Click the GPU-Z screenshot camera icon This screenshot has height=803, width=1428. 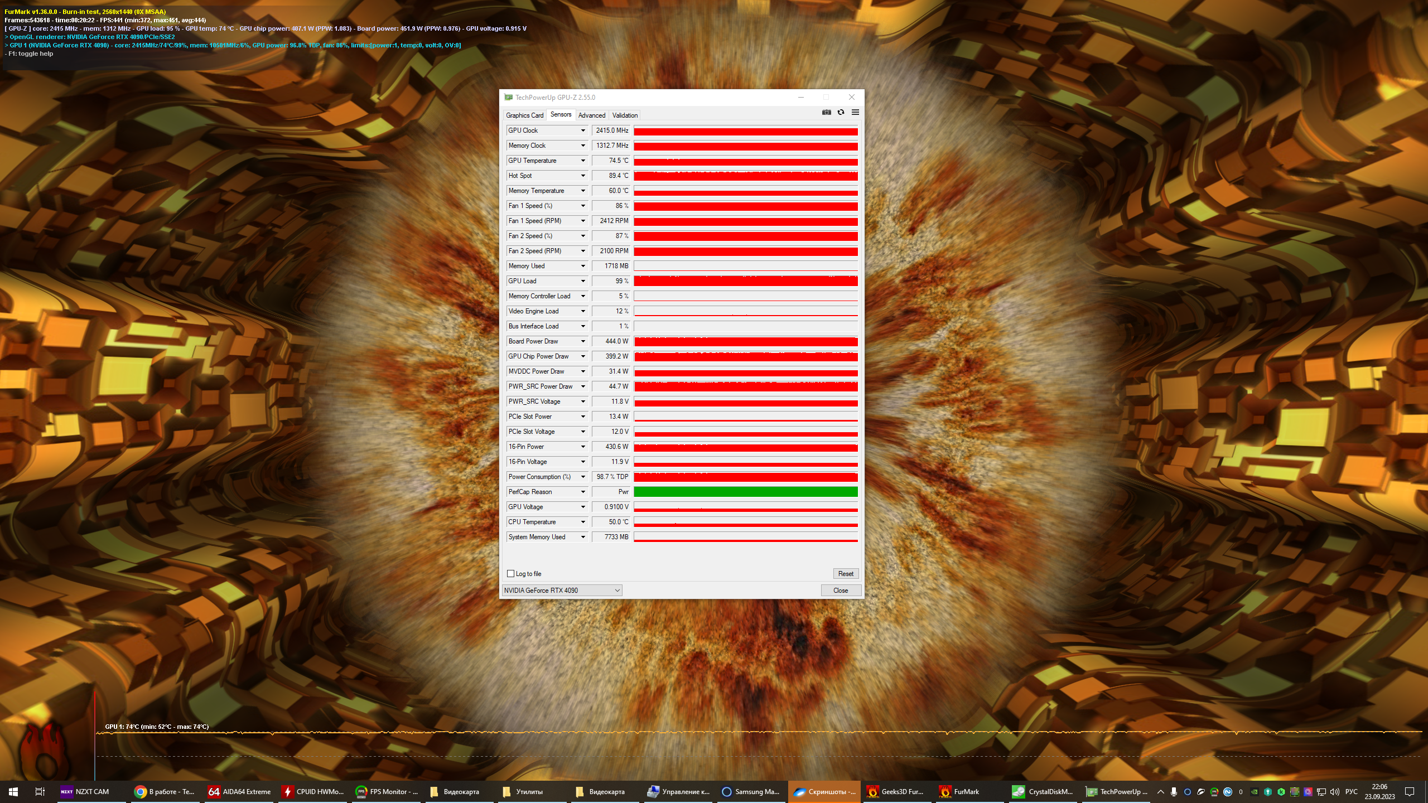(826, 113)
